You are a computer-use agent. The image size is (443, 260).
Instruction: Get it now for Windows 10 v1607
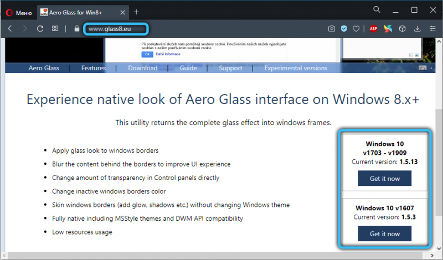384,234
